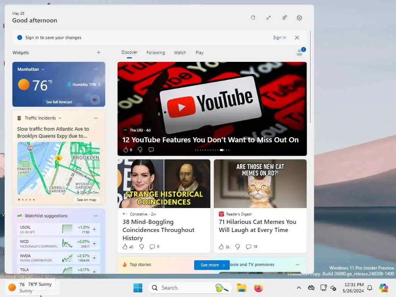The image size is (396, 297).
Task: Switch to the Play tab
Action: click(x=199, y=53)
